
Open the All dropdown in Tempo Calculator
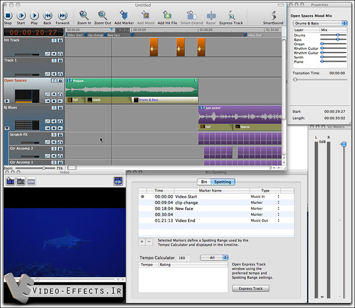(x=214, y=257)
